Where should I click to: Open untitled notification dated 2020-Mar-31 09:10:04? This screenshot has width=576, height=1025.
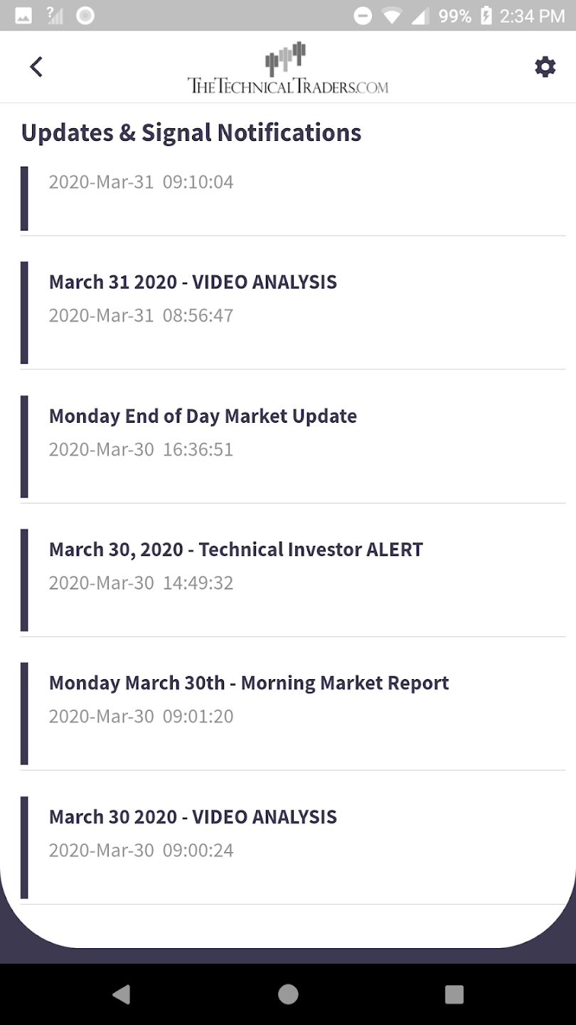point(293,198)
